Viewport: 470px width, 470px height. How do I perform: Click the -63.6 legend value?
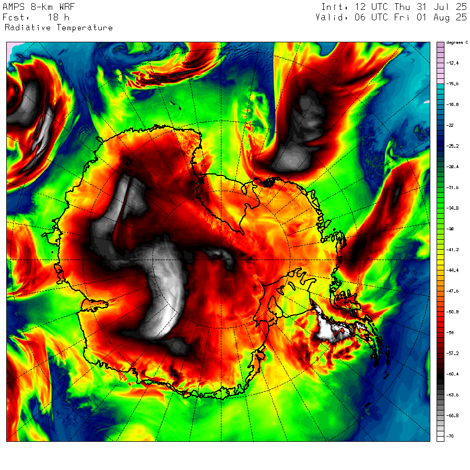[452, 395]
